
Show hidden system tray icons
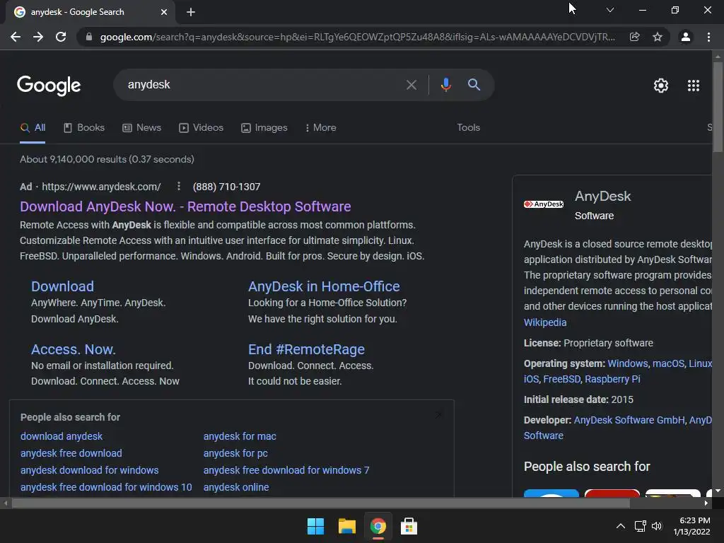[621, 526]
